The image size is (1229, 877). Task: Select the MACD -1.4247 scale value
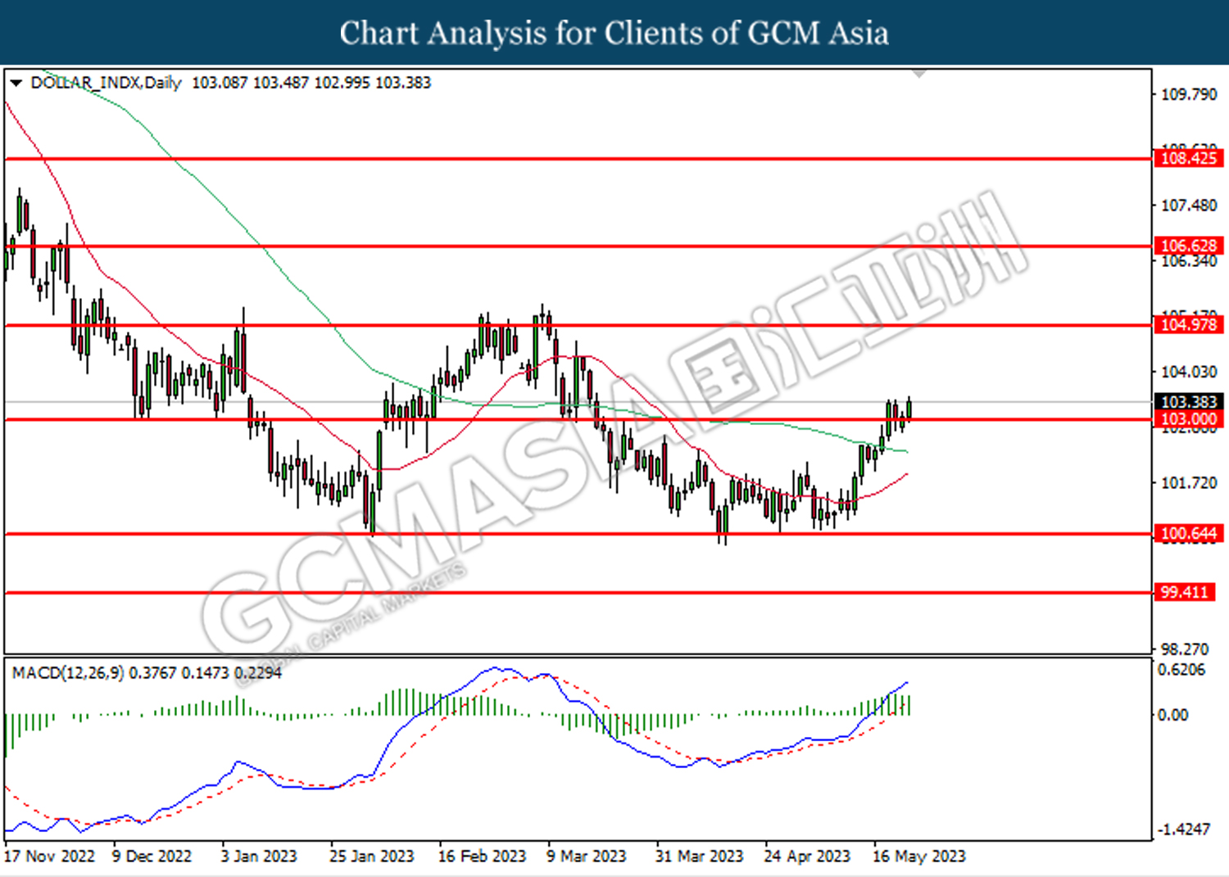pyautogui.click(x=1183, y=830)
